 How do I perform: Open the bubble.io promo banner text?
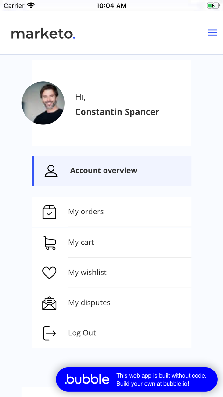161,379
